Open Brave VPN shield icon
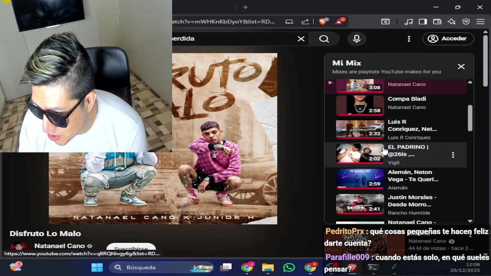This screenshot has height=276, width=491. coord(466,21)
